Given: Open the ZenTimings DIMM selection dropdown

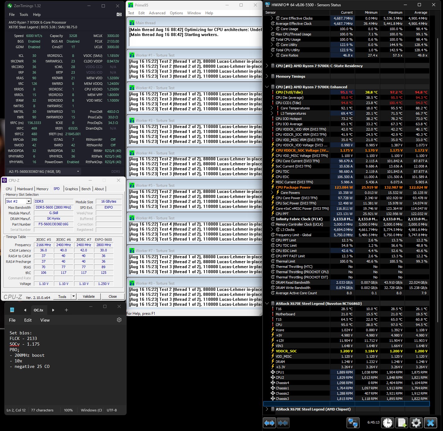Looking at the screenshot, I should coord(78,171).
